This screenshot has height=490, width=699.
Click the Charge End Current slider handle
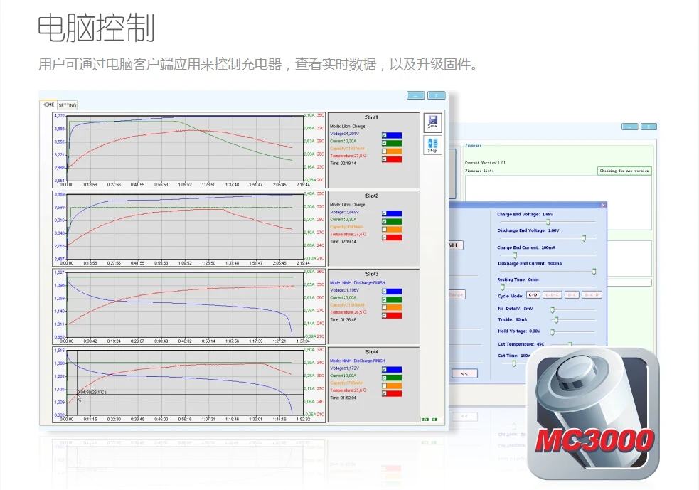[x=515, y=255]
